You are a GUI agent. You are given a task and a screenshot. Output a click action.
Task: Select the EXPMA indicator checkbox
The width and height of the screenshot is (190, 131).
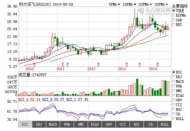pos(174,15)
